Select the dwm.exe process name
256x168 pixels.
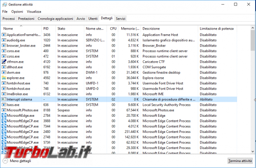tap(13, 73)
